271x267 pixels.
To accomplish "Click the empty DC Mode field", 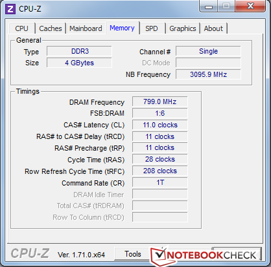I will [x=208, y=63].
